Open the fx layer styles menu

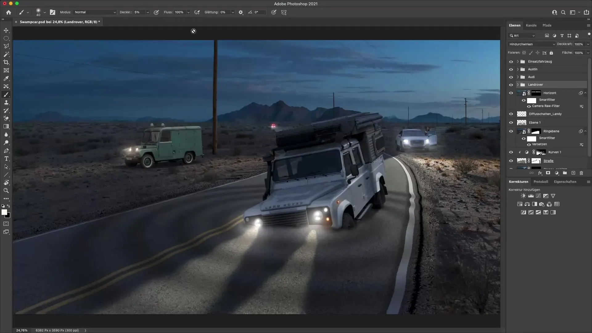540,173
